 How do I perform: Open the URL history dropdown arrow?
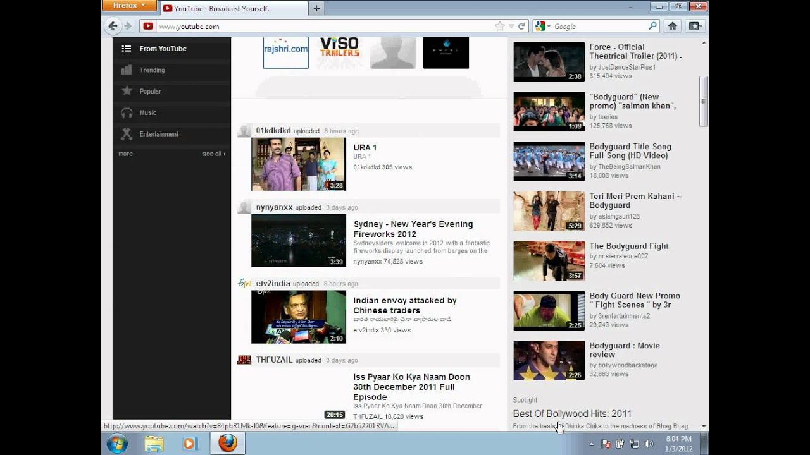(511, 27)
